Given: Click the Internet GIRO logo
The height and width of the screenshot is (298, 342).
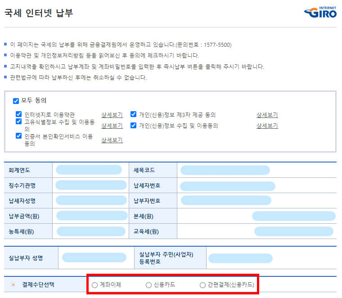Looking at the screenshot, I should point(320,13).
